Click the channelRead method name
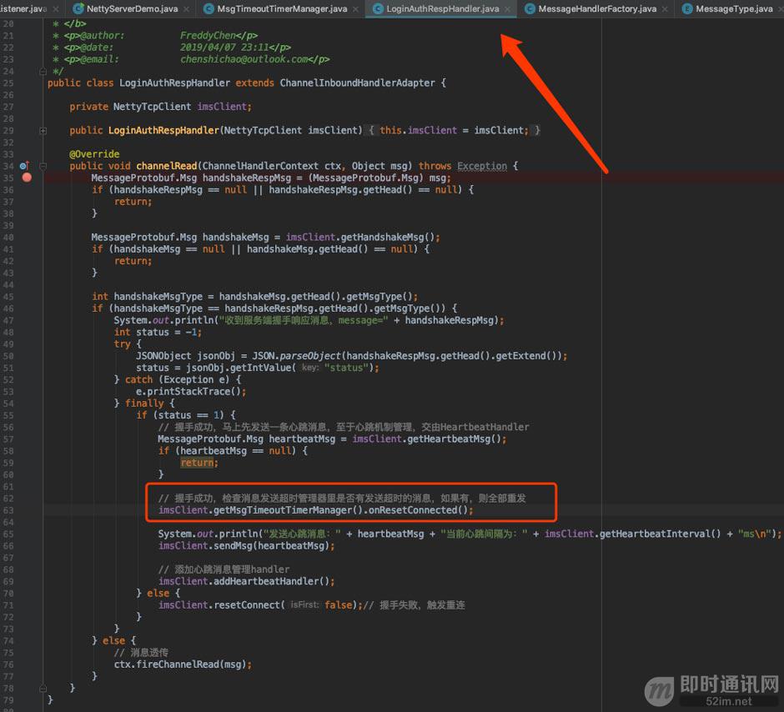The width and height of the screenshot is (784, 712). [167, 166]
